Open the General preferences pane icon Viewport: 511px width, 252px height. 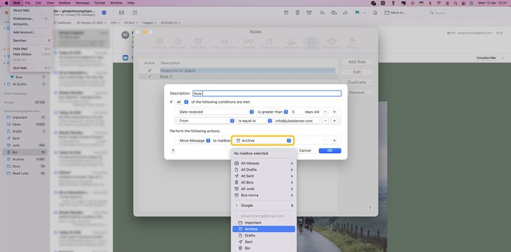click(x=159, y=43)
